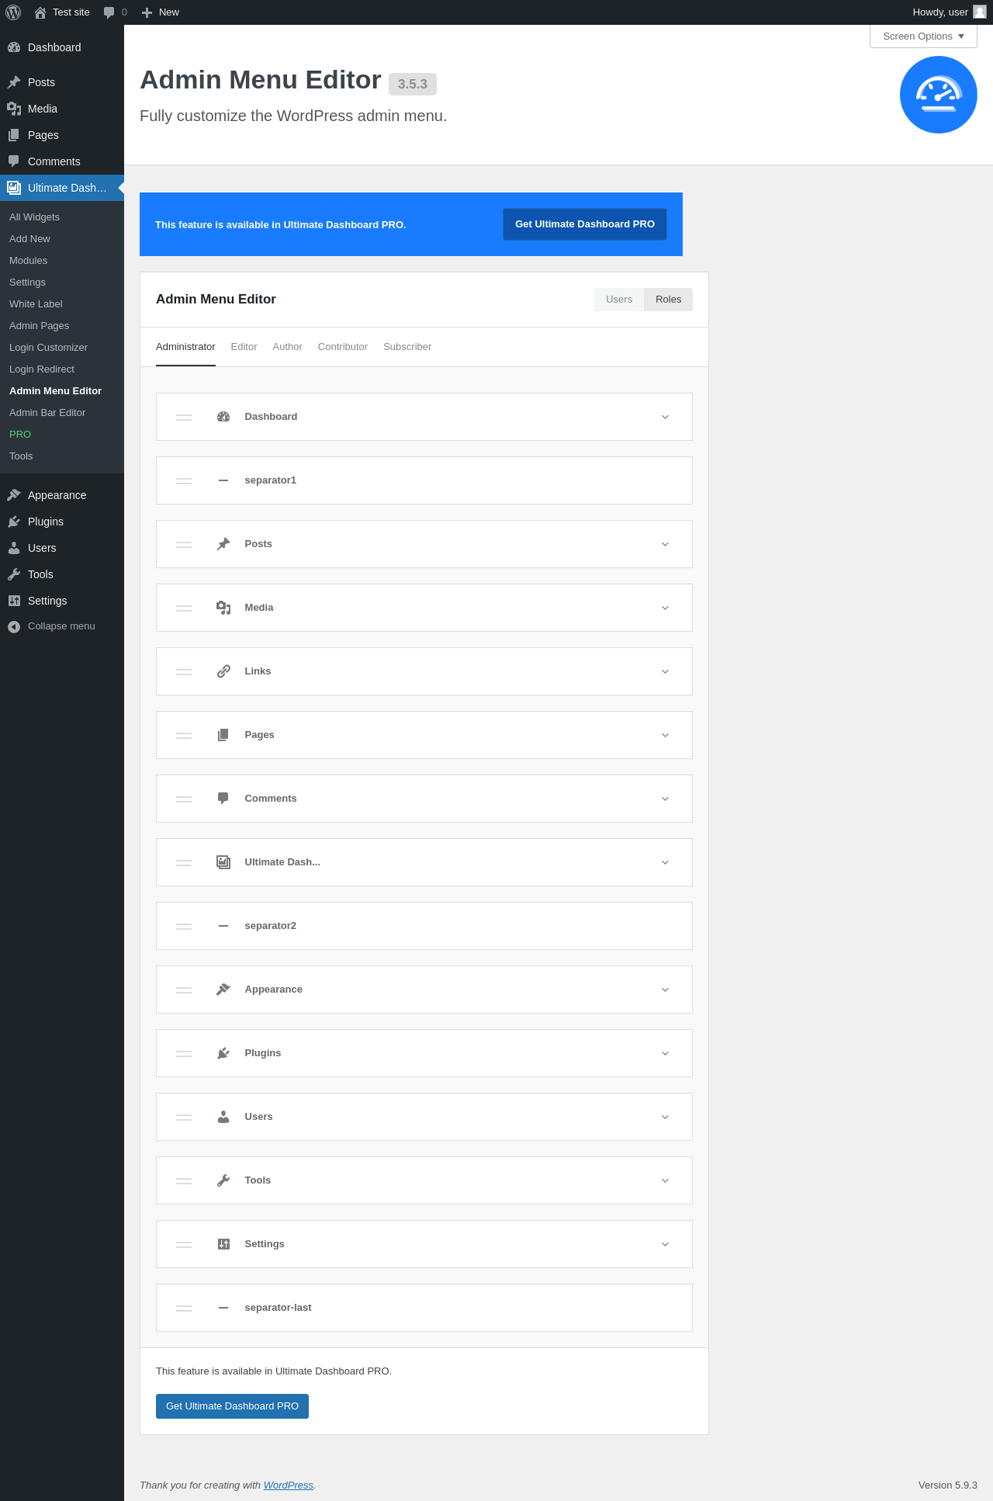Grab the drag handle of separator1 row
The width and height of the screenshot is (993, 1501).
[x=184, y=480]
